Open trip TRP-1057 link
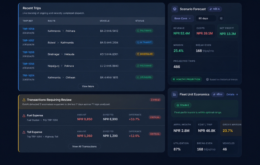Screen dimensions: 260x165 28,40
